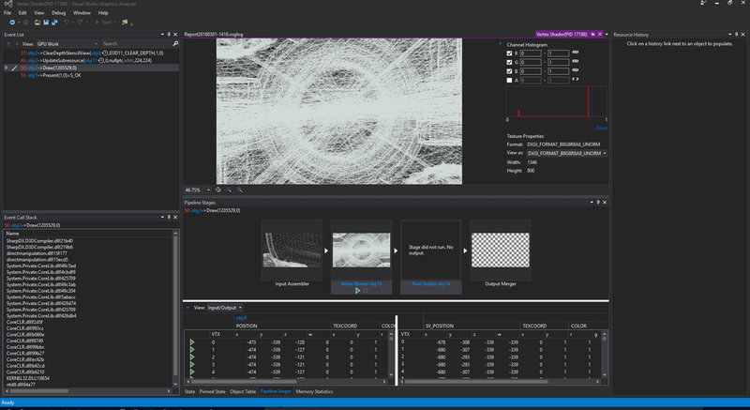
Task: Collapse the vertex data view blue chevron
Action: click(187, 308)
